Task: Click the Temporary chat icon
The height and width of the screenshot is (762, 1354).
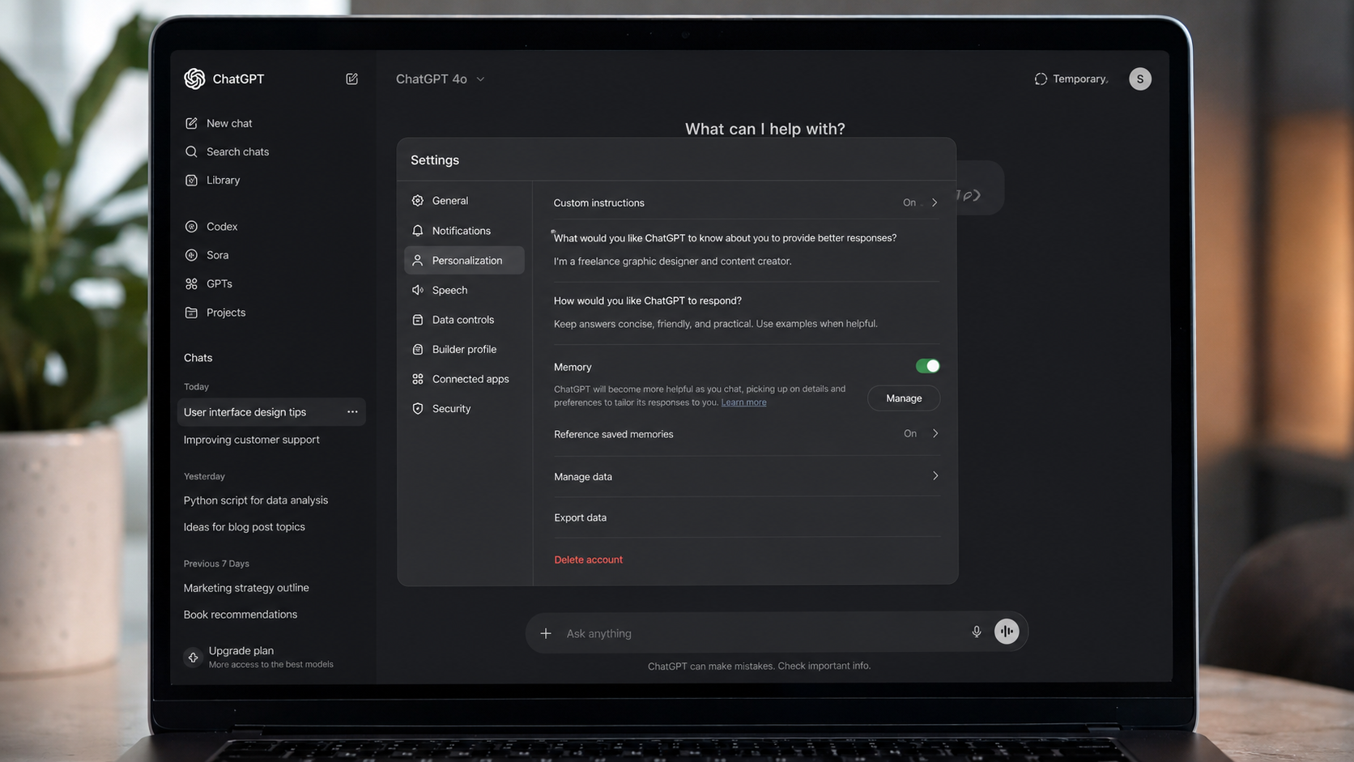Action: (x=1041, y=79)
